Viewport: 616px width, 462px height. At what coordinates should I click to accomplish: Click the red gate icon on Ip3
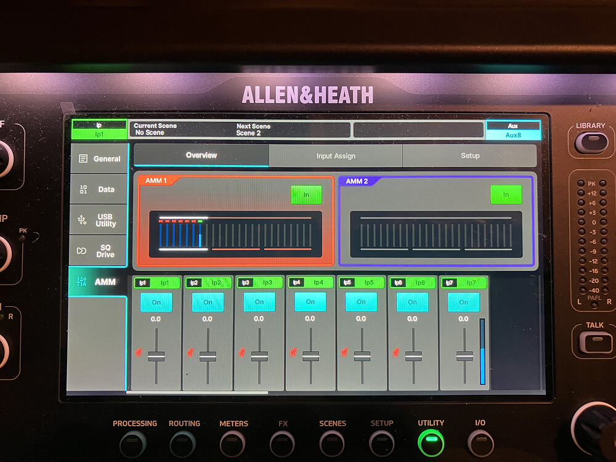click(241, 352)
